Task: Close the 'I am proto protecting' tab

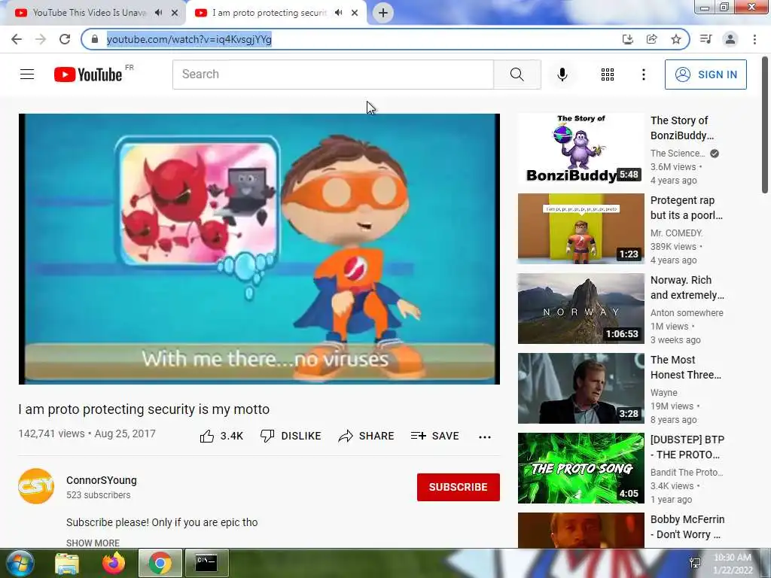Action: [x=355, y=13]
